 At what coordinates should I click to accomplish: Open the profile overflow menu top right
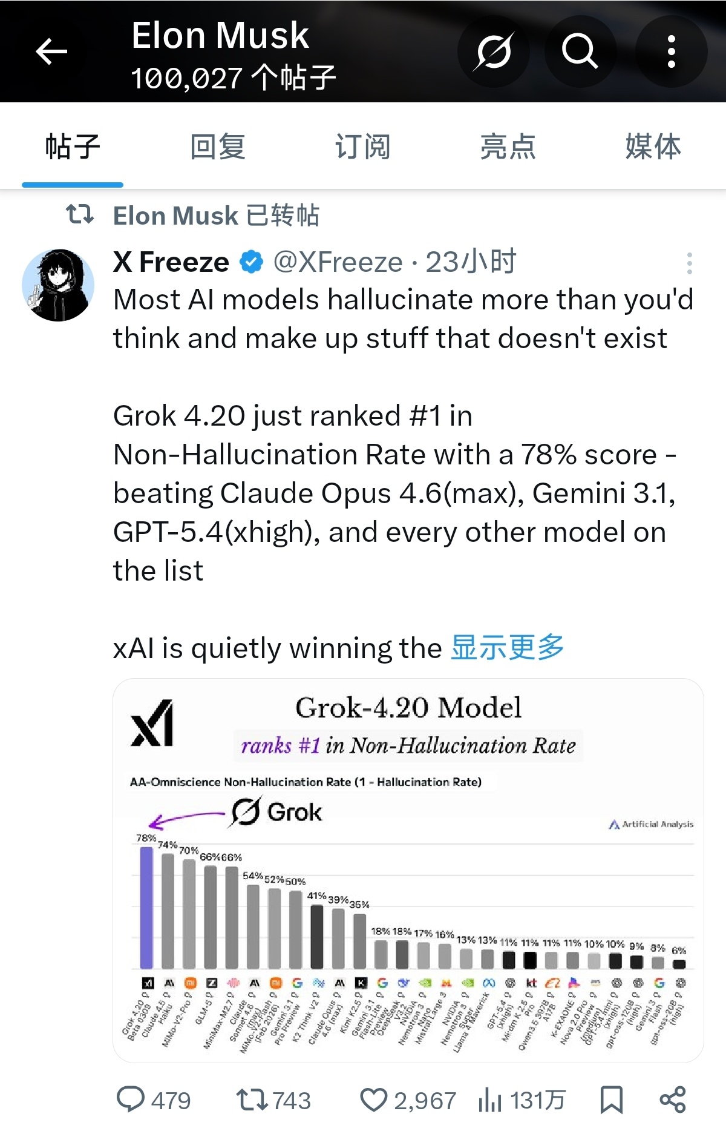pyautogui.click(x=669, y=52)
